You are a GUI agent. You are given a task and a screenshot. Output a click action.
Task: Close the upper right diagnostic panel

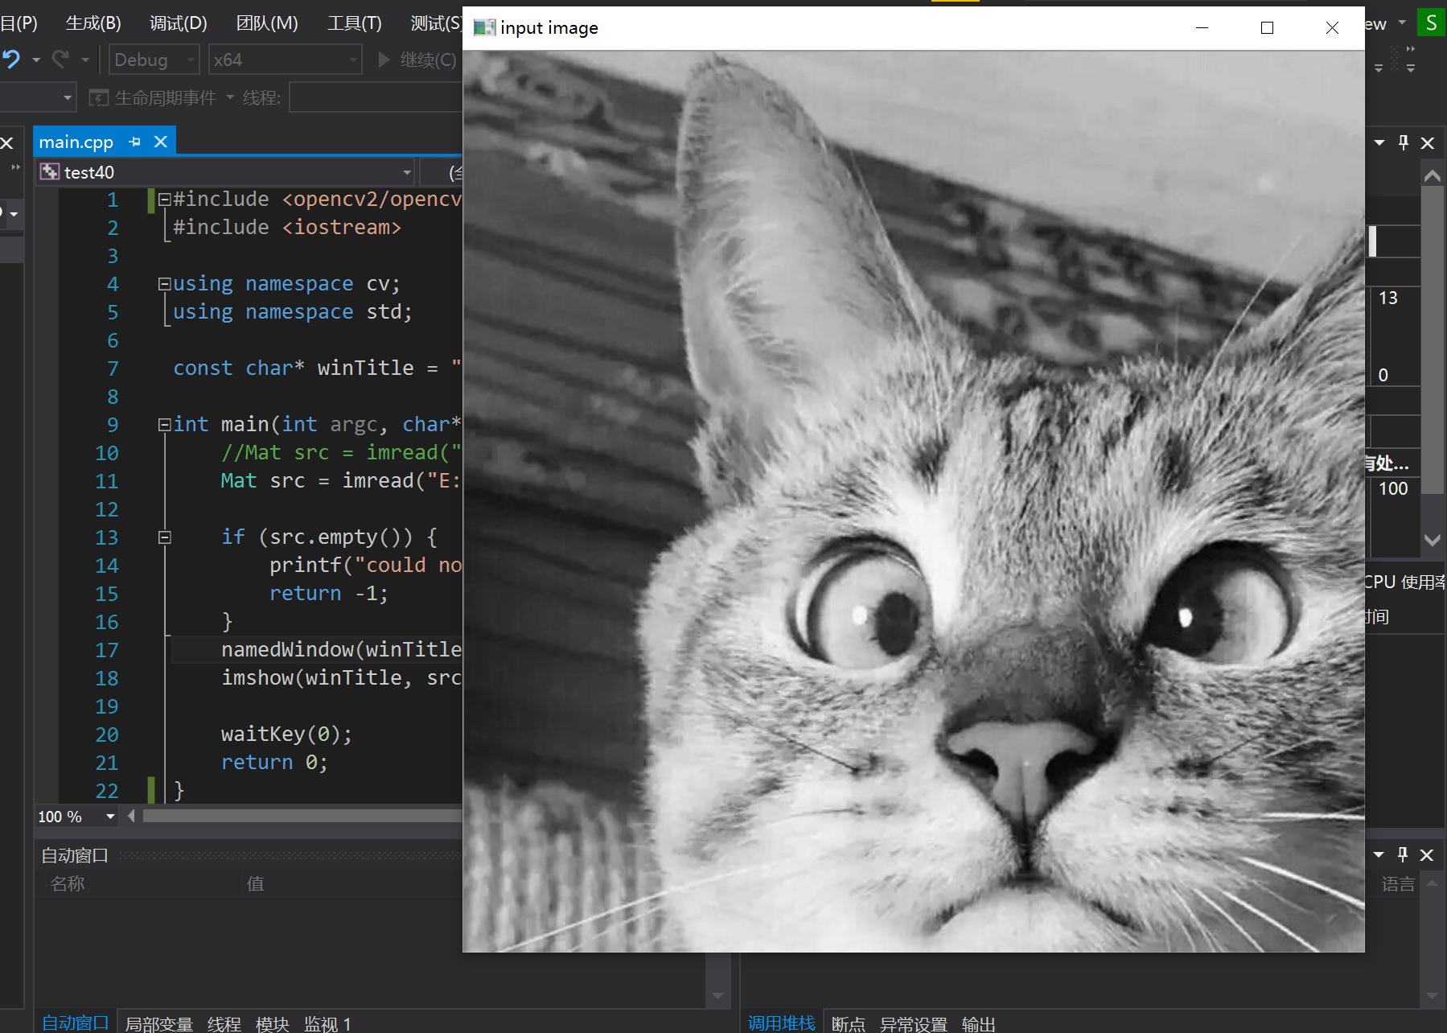pos(1428,142)
